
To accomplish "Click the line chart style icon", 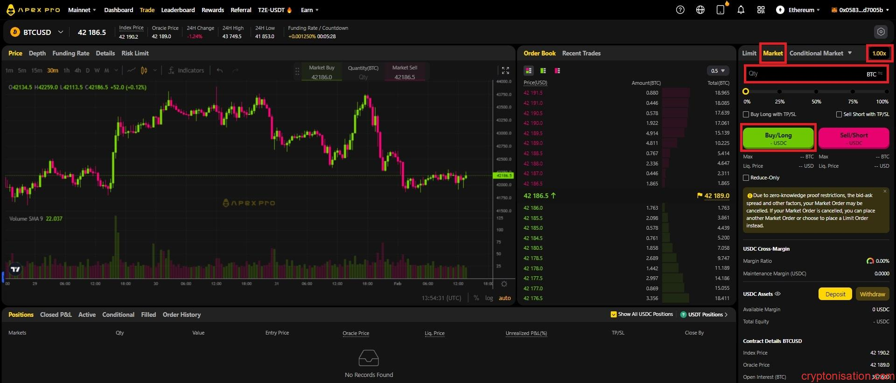I will pos(131,70).
